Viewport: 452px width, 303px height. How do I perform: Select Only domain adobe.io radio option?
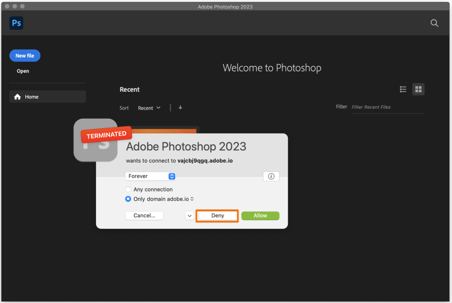click(128, 199)
